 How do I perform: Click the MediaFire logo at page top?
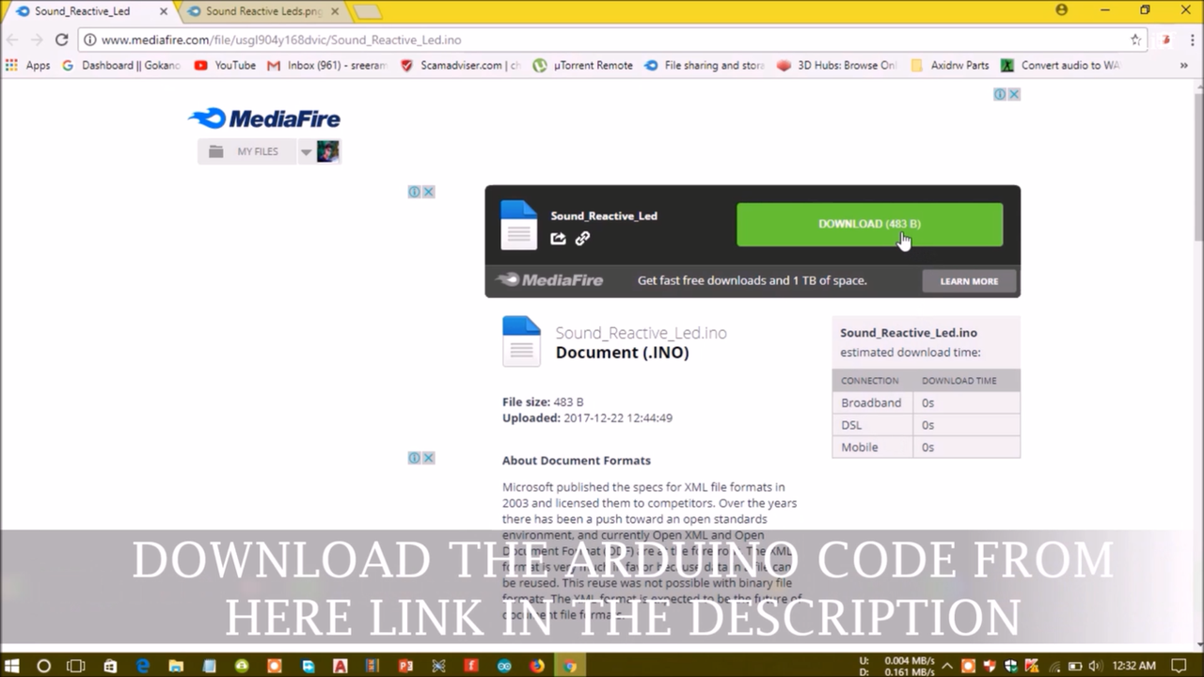point(264,118)
